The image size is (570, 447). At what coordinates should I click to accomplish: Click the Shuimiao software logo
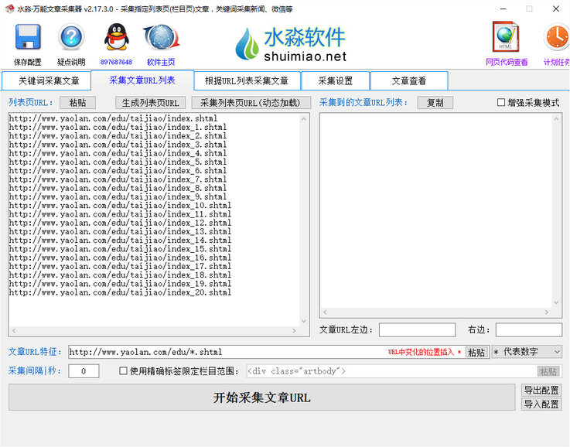pyautogui.click(x=291, y=44)
